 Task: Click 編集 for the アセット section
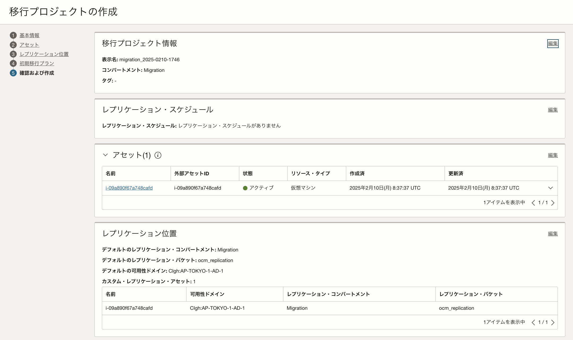click(x=553, y=155)
